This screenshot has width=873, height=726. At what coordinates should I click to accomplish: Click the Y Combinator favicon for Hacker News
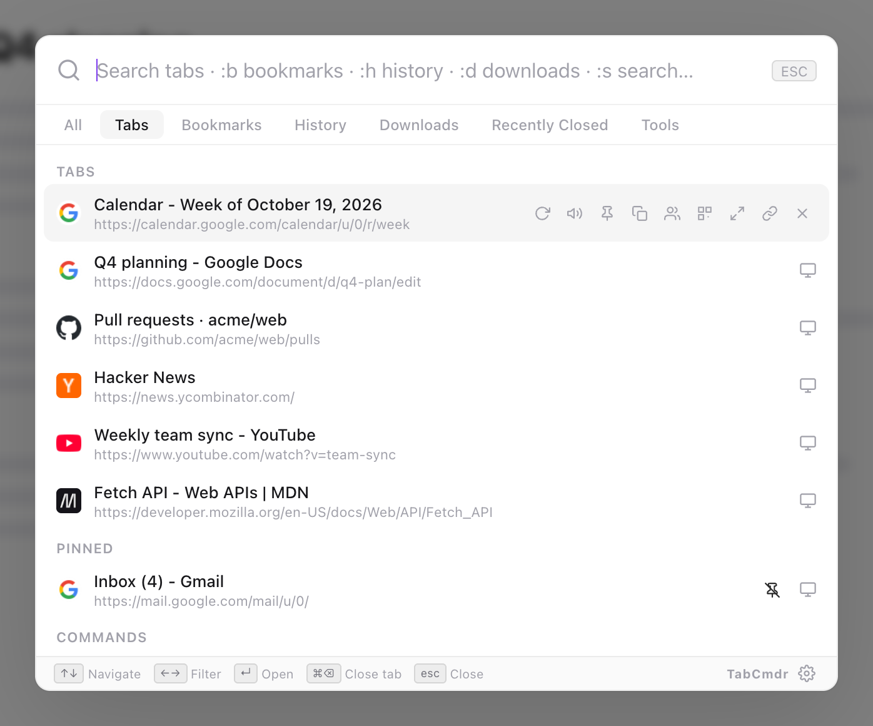tap(69, 386)
